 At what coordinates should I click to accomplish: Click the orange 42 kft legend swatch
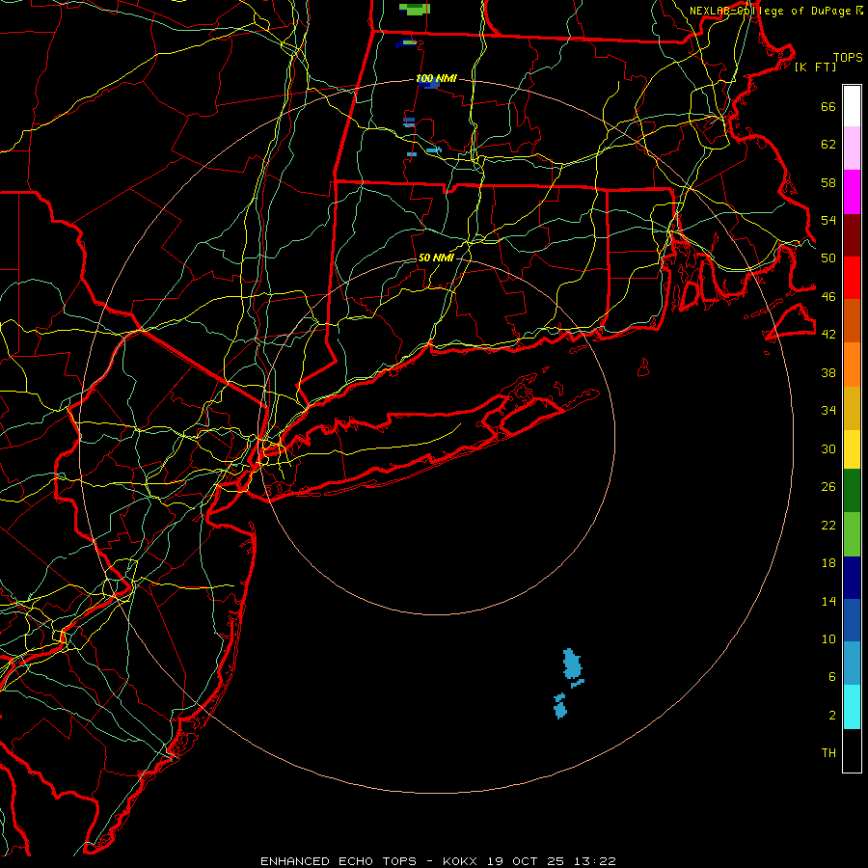(852, 365)
